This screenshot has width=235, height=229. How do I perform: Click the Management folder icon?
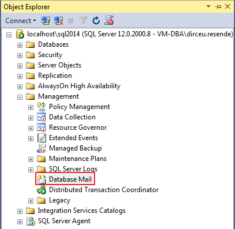[30, 96]
